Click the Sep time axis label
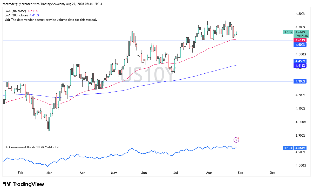The image size is (313, 192). (241, 172)
